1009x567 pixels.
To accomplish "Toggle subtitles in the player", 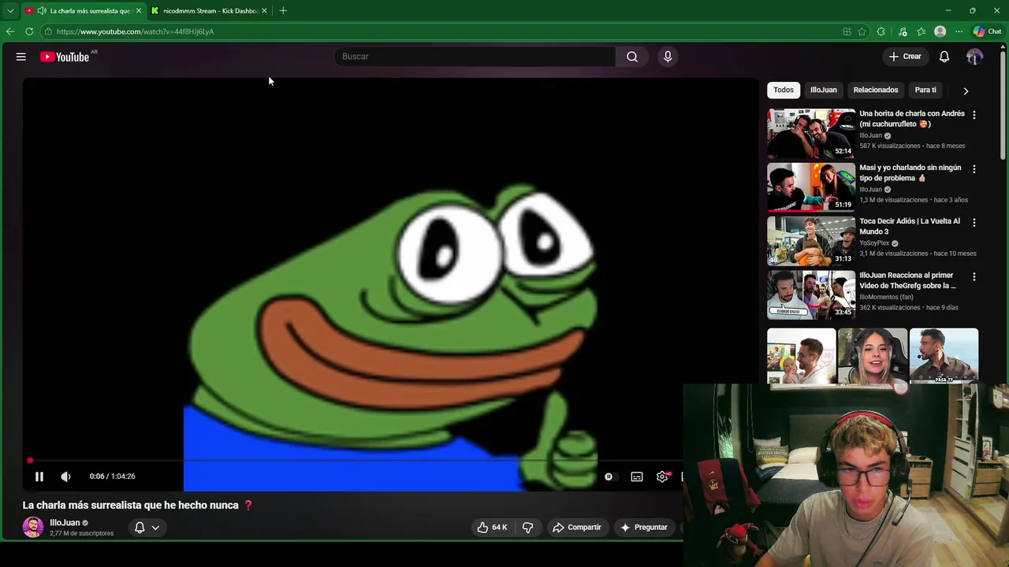I will [637, 476].
